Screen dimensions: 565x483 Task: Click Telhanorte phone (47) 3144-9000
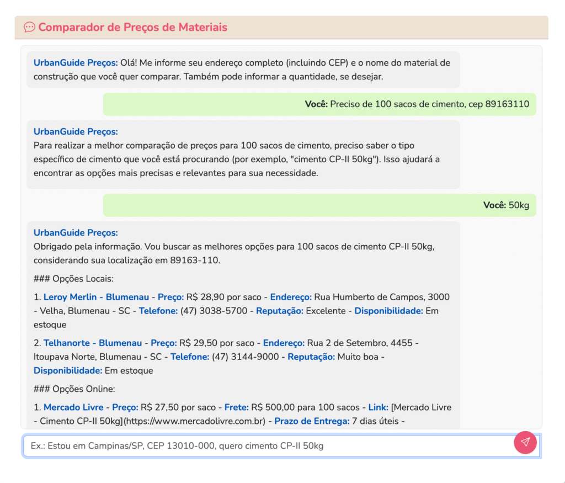pos(246,357)
